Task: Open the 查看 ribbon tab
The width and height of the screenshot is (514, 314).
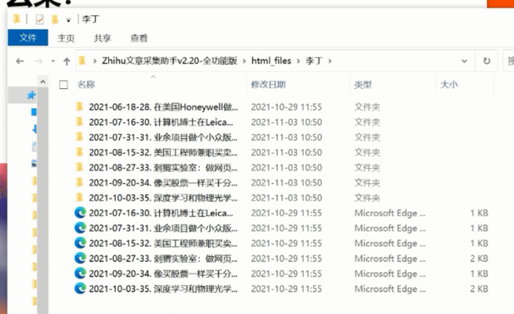Action: point(139,38)
